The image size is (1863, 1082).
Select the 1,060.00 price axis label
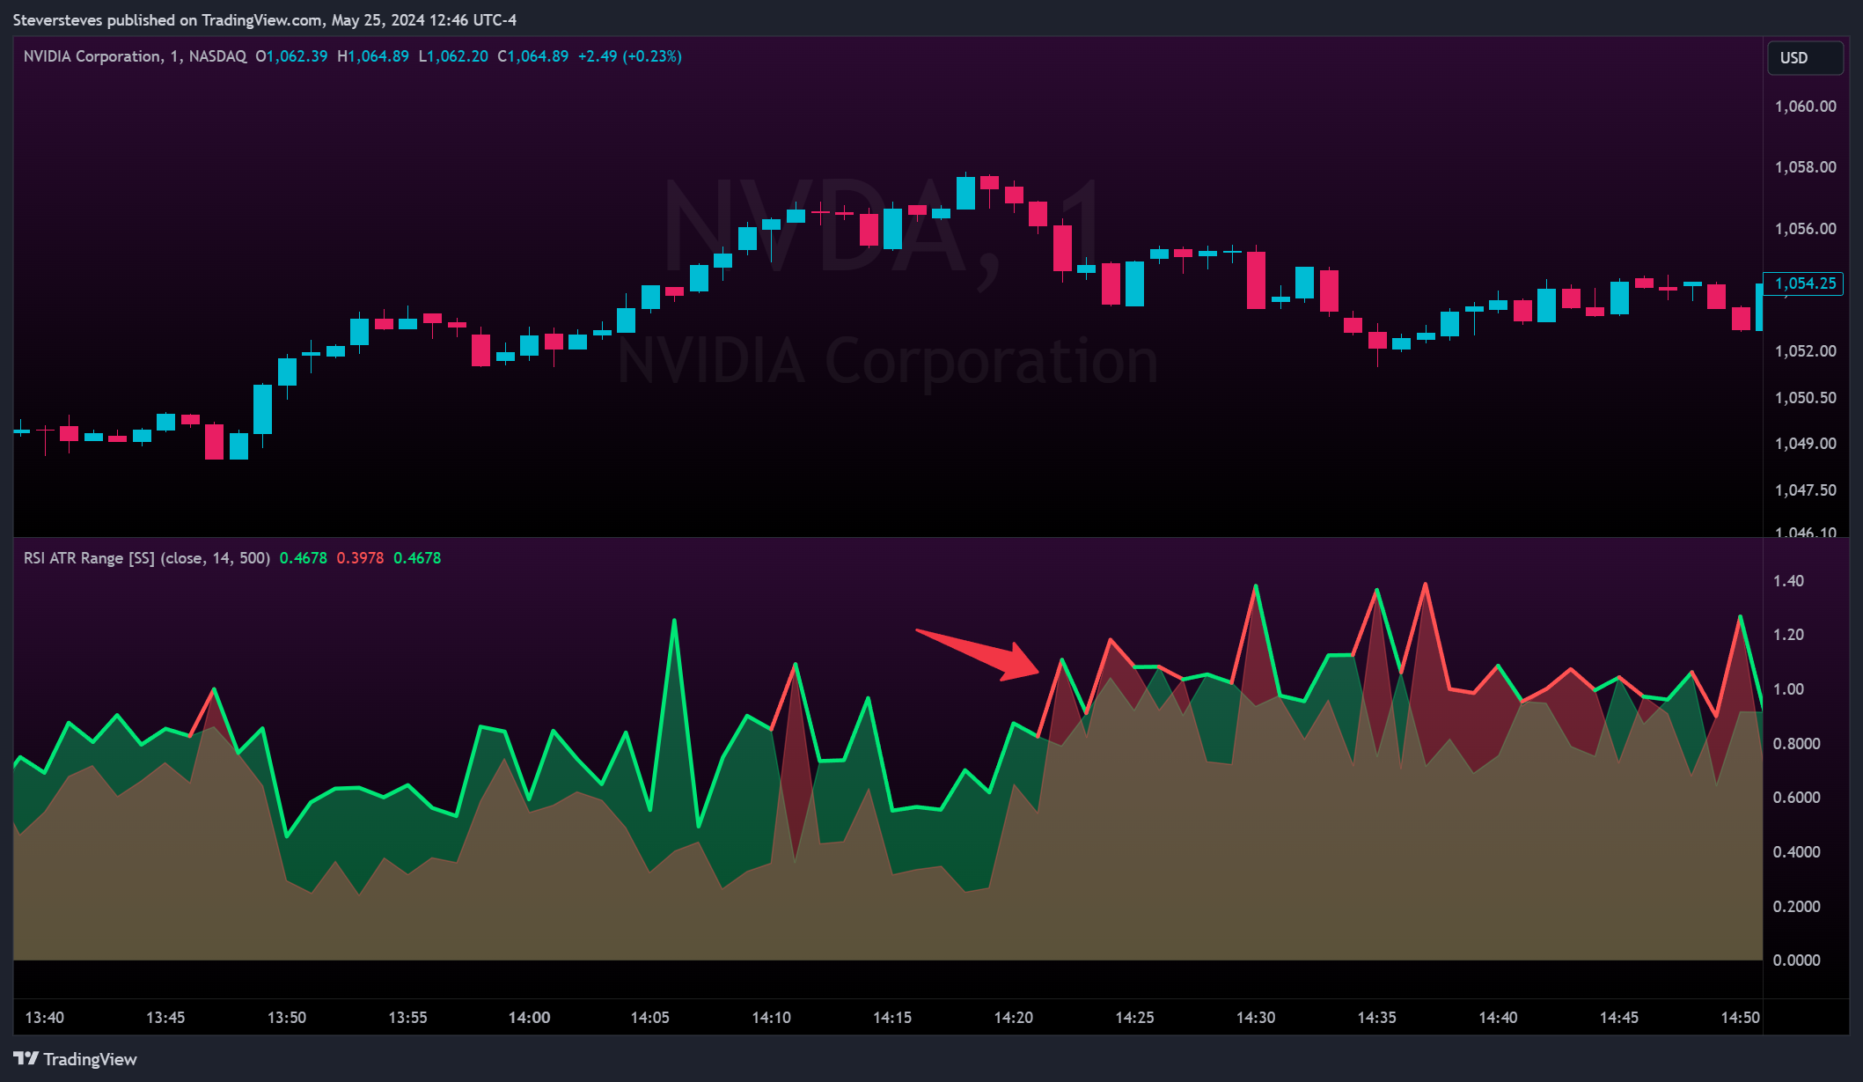(x=1805, y=107)
